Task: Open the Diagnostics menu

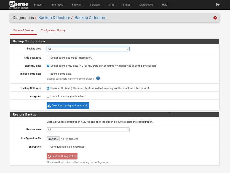Action: click(x=147, y=5)
